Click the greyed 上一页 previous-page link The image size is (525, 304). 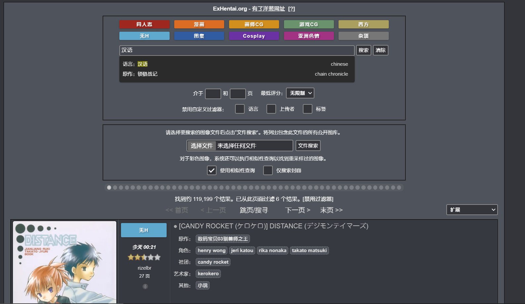[213, 210]
